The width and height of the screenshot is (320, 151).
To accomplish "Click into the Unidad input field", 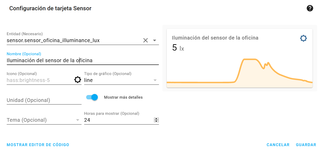I will point(44,100).
